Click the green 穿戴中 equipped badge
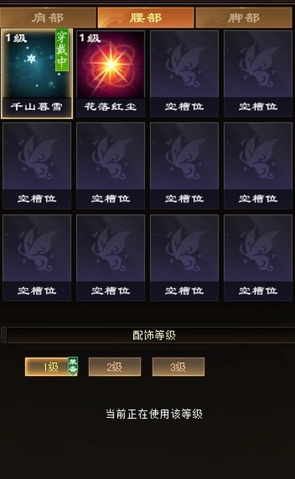 pyautogui.click(x=62, y=50)
